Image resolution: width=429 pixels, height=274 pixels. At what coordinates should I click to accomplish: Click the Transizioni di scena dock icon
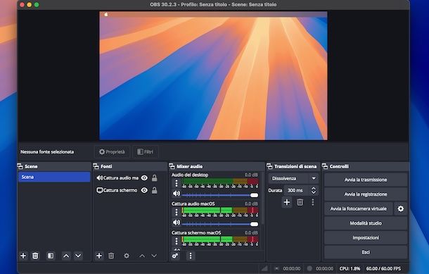[269, 166]
